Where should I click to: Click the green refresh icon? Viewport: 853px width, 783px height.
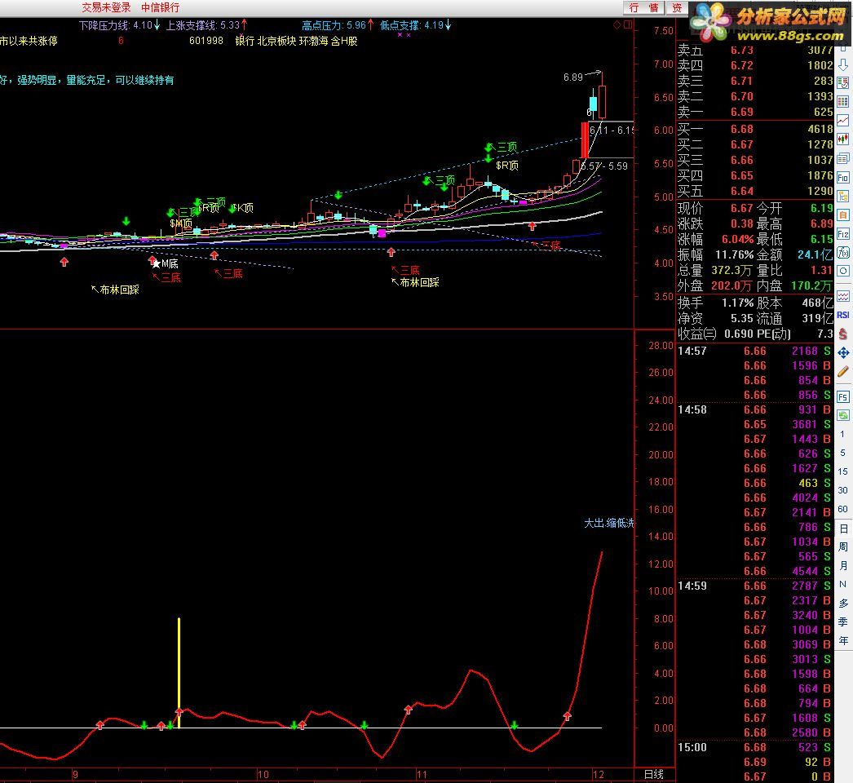tap(842, 415)
